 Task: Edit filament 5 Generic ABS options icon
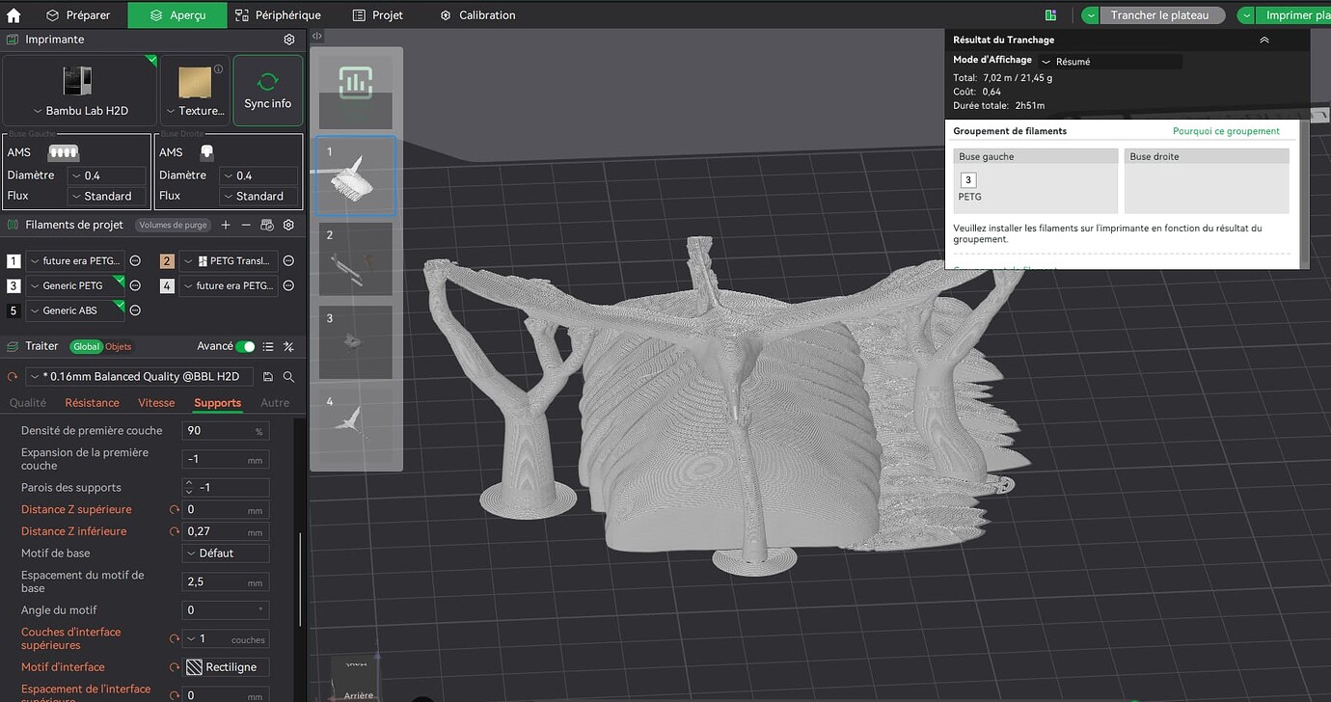136,310
